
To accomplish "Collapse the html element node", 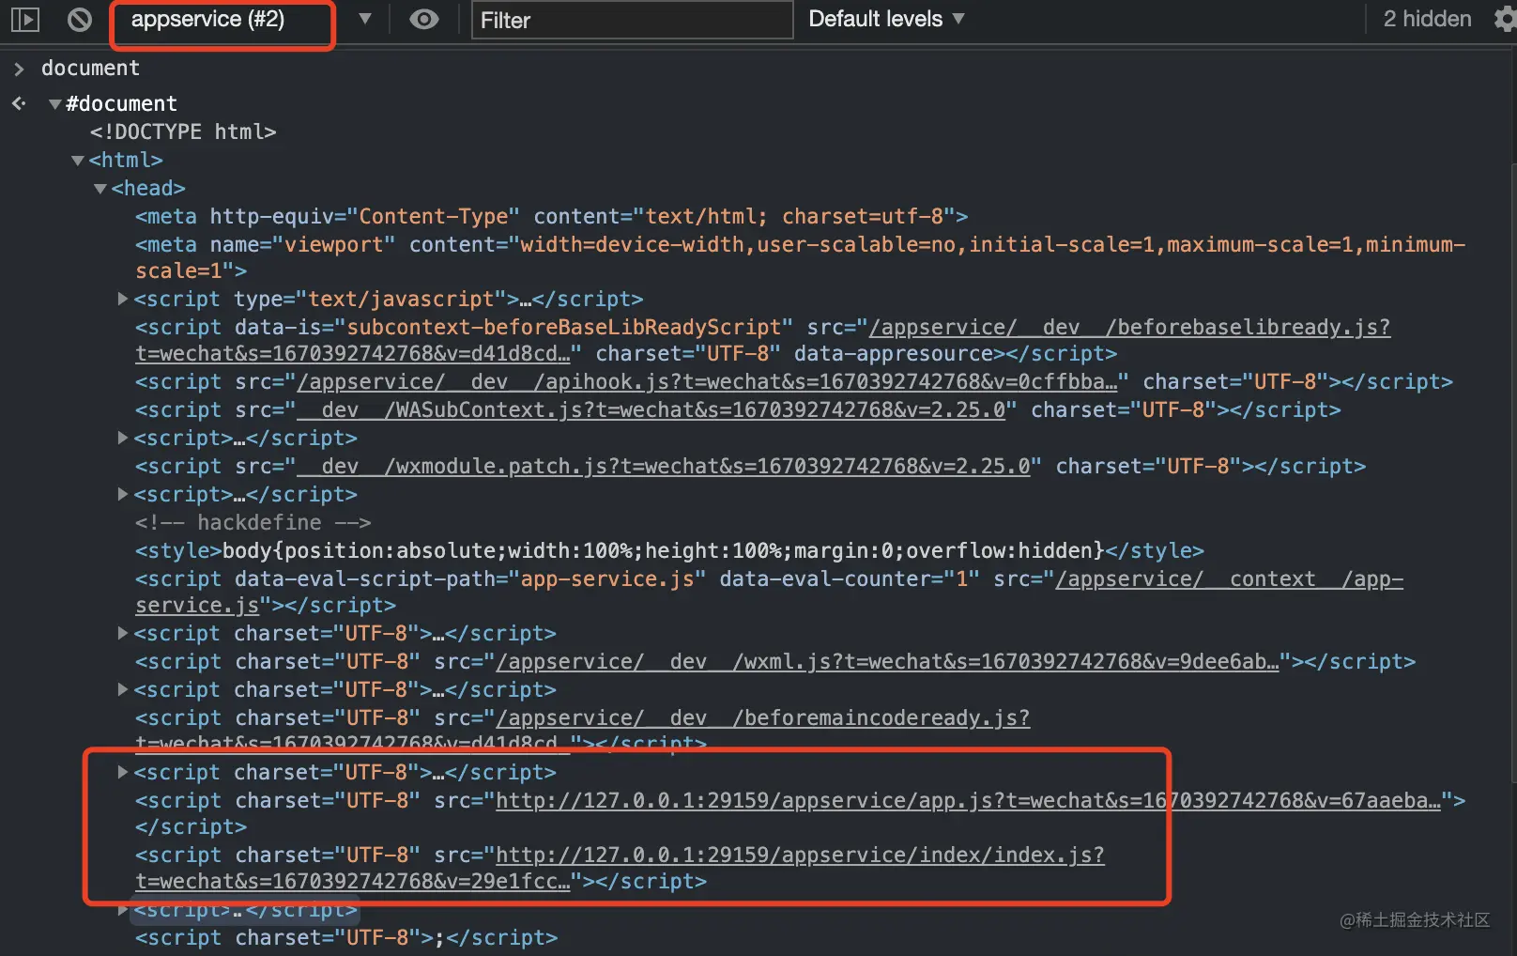I will (78, 161).
